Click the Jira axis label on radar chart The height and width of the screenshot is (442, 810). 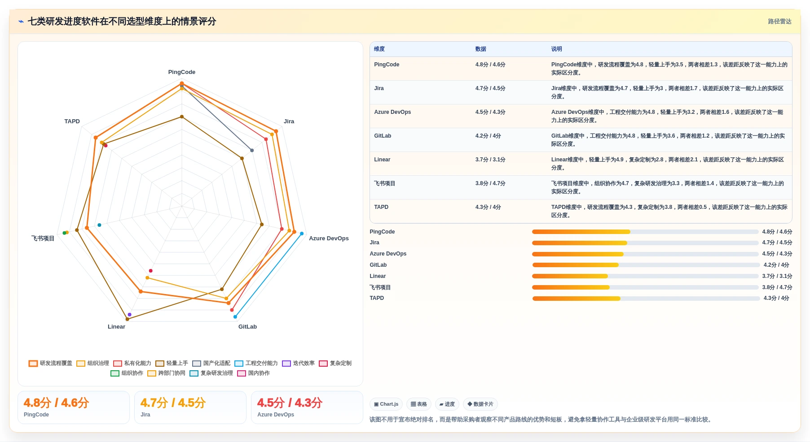(x=289, y=121)
